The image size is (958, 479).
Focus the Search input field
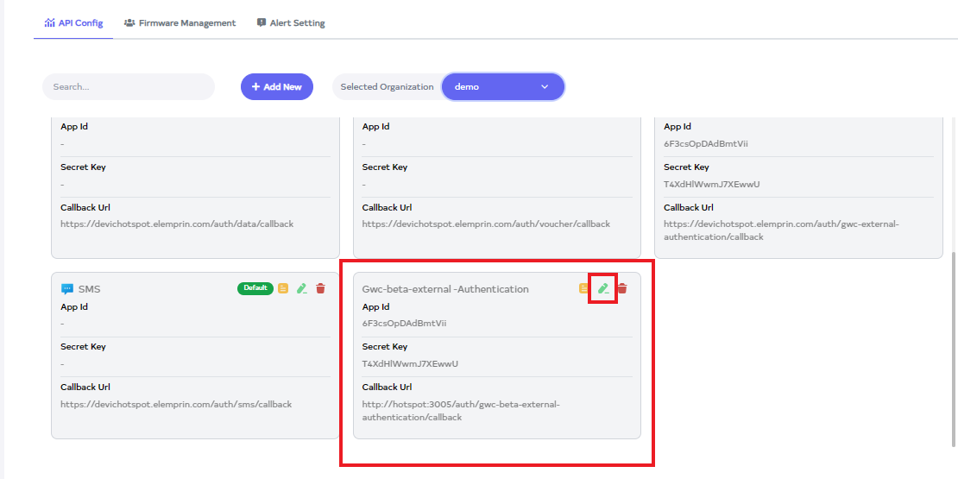click(x=128, y=86)
